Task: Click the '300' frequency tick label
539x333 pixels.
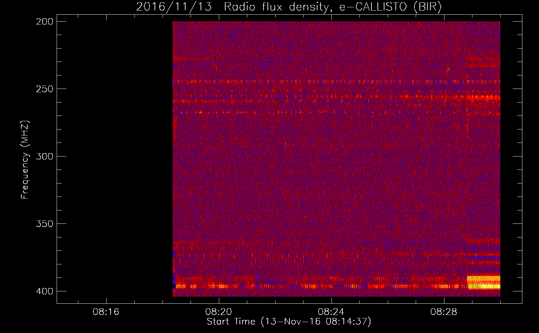Action: tap(45, 156)
